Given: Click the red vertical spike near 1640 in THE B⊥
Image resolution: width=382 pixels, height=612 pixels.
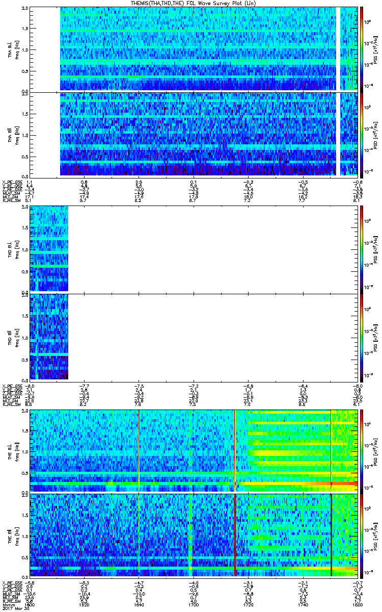Looking at the screenshot, I should 139,450.
